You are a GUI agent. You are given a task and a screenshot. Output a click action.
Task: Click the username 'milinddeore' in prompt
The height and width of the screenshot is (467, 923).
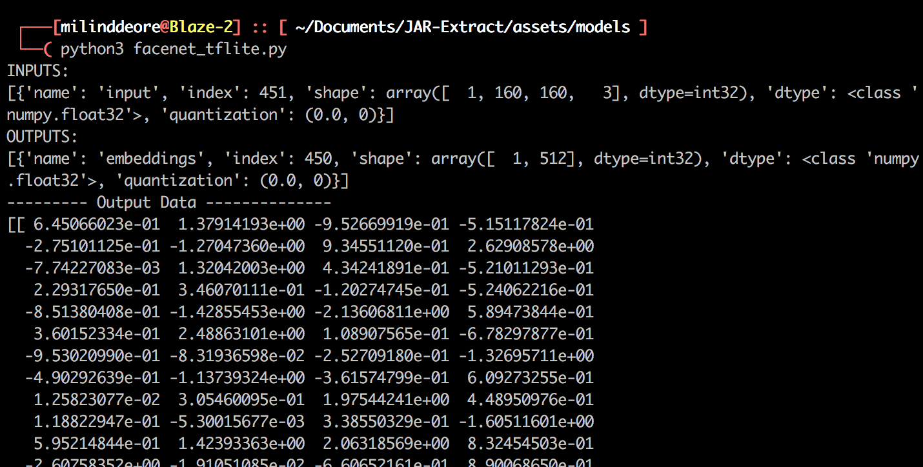coord(110,27)
